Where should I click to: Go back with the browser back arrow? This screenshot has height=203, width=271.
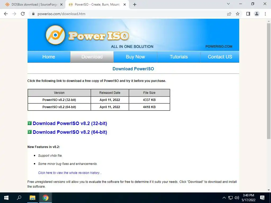6,14
